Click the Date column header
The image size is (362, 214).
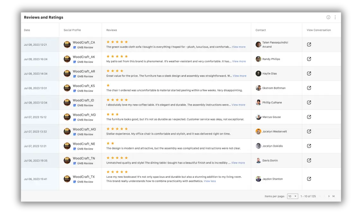[x=27, y=30]
